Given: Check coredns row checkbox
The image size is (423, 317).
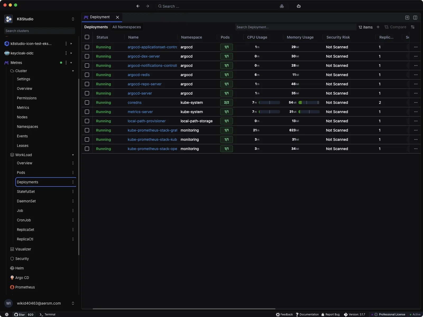Looking at the screenshot, I should [87, 102].
